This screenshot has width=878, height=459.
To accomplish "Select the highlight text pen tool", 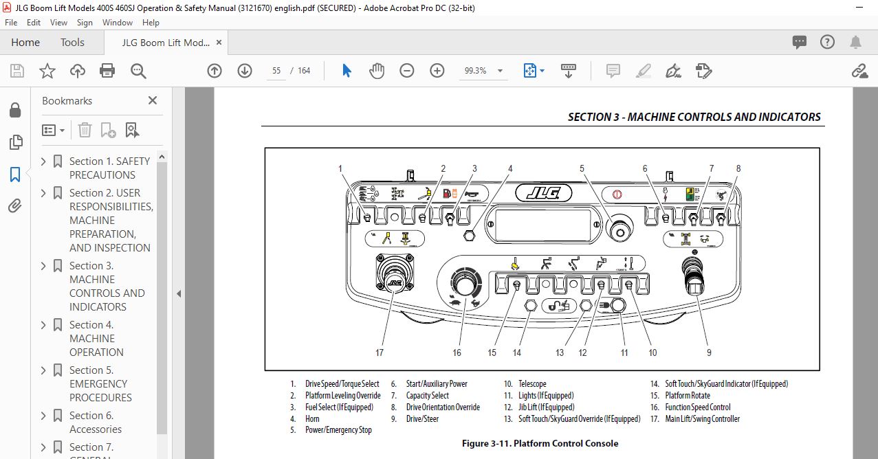I will [x=644, y=71].
